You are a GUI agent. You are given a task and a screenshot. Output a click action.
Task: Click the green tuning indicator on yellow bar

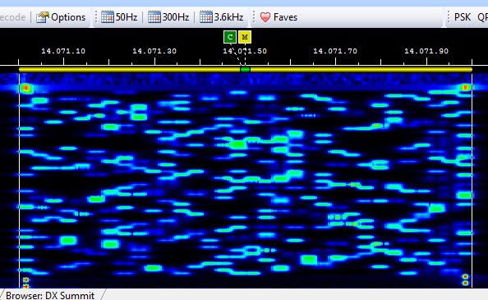coord(245,69)
